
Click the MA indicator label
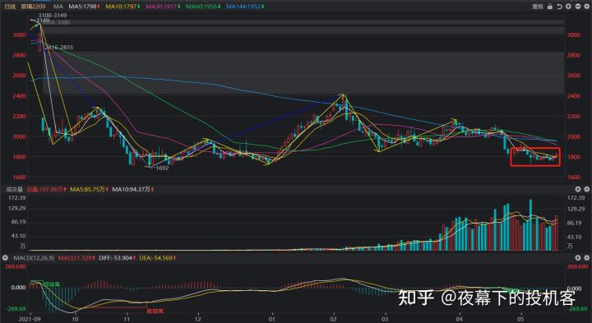[58, 7]
